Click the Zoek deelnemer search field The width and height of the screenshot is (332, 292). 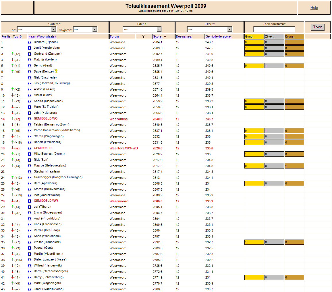(x=274, y=29)
